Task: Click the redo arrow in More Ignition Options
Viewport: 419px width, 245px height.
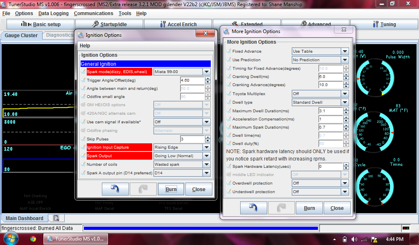Action: (x=282, y=207)
